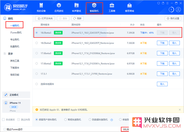
Task: Select the 17.6beta2 firmware radio button
Action: [x=37, y=63]
